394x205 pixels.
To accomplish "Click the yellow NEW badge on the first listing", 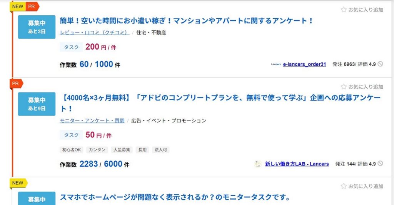I will [x=18, y=7].
